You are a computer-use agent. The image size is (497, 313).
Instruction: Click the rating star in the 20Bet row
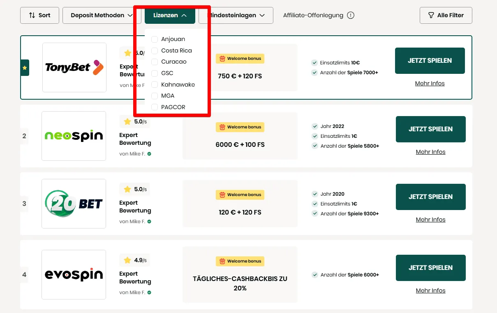[127, 189]
